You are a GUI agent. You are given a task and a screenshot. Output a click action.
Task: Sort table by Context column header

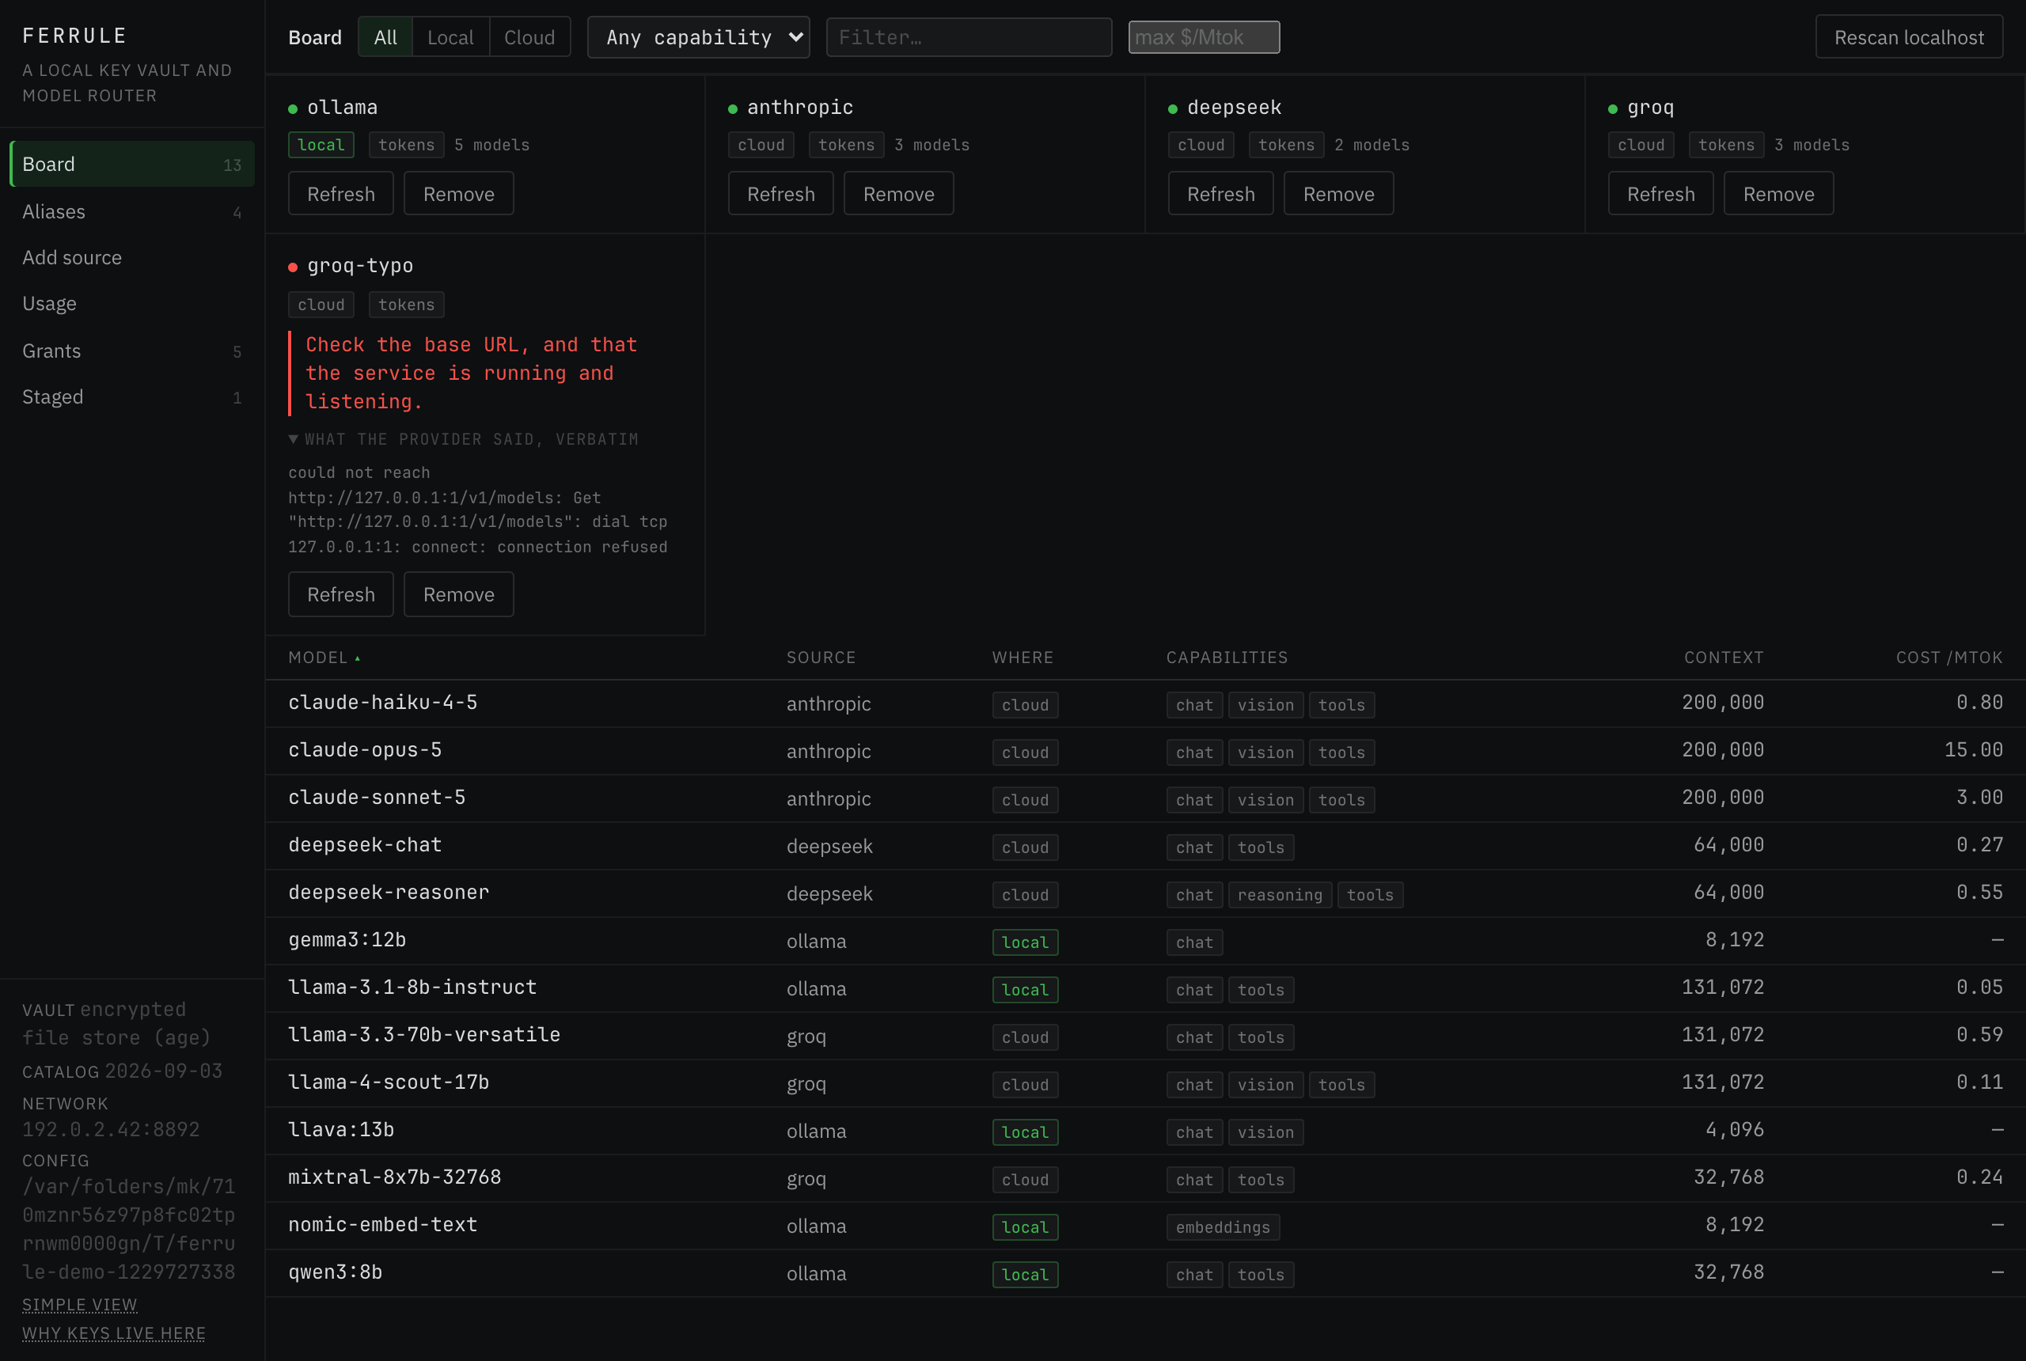1723,657
